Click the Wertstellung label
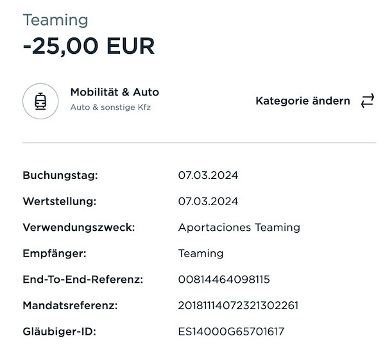This screenshot has height=345, width=385. (60, 201)
